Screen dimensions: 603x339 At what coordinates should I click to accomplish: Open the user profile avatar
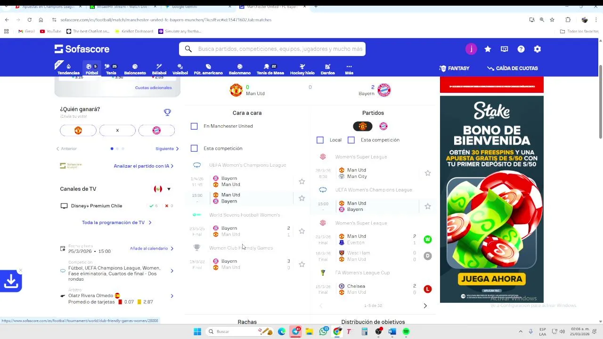click(x=471, y=49)
